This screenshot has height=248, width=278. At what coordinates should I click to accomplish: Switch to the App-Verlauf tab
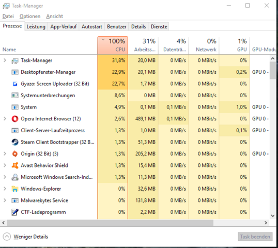64,26
